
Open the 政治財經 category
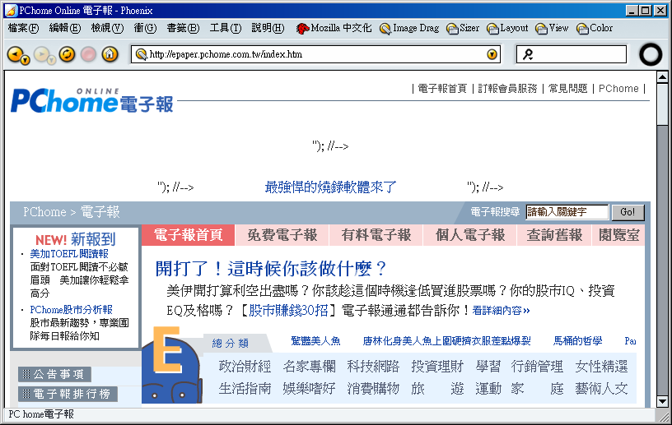pos(245,367)
